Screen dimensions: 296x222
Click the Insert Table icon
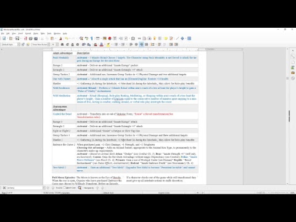[97, 38]
